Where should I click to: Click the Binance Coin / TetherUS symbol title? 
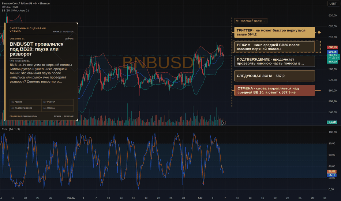coord(26,4)
